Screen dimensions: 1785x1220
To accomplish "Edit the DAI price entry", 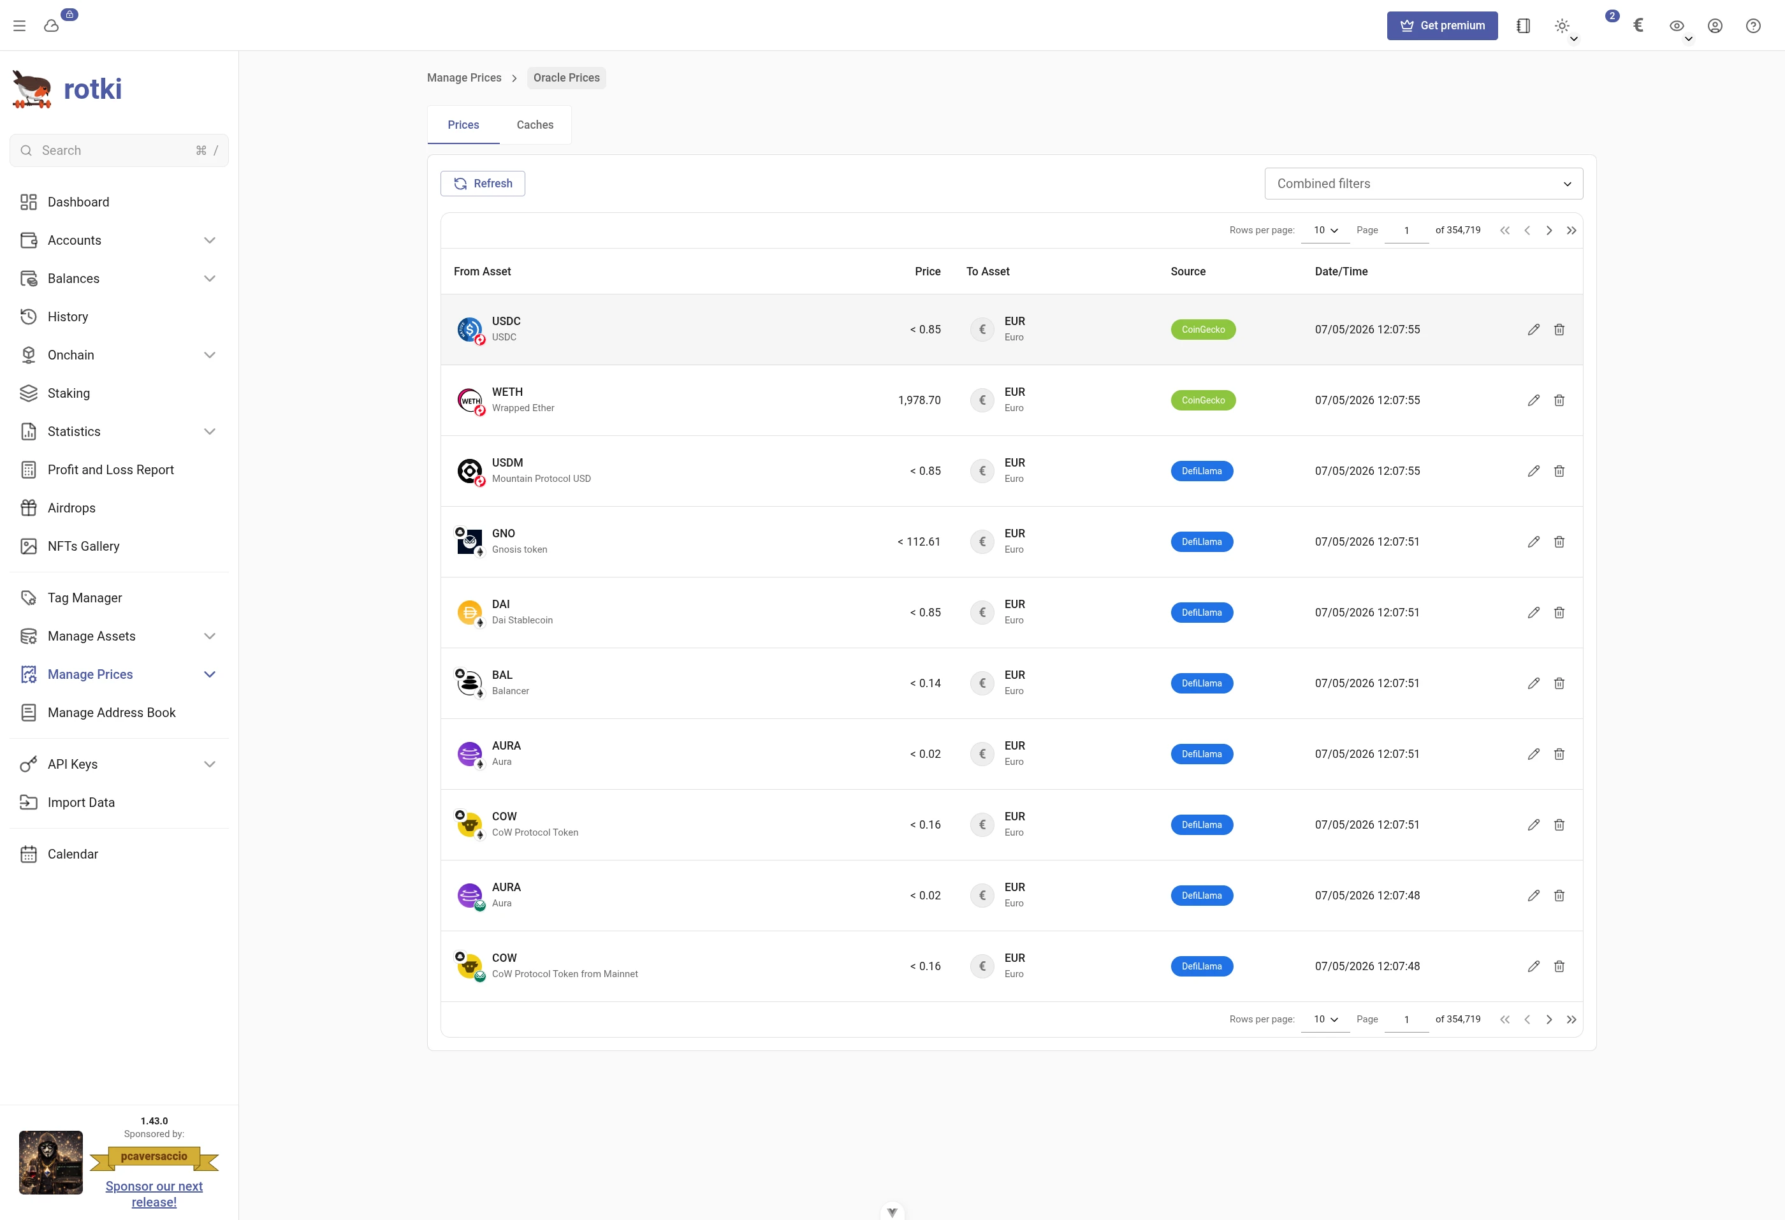I will (x=1534, y=613).
